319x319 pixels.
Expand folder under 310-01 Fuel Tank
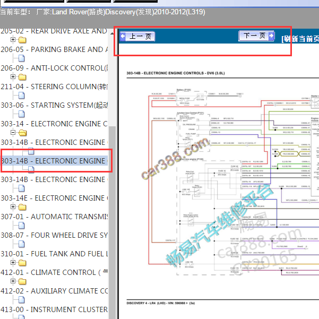[13, 262]
